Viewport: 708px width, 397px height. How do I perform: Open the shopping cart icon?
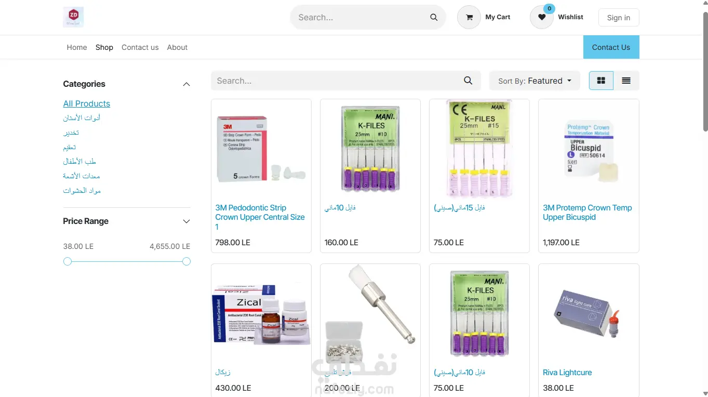[469, 17]
